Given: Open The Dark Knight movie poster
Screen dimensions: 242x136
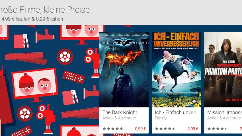Looking at the screenshot, I should (x=124, y=69).
